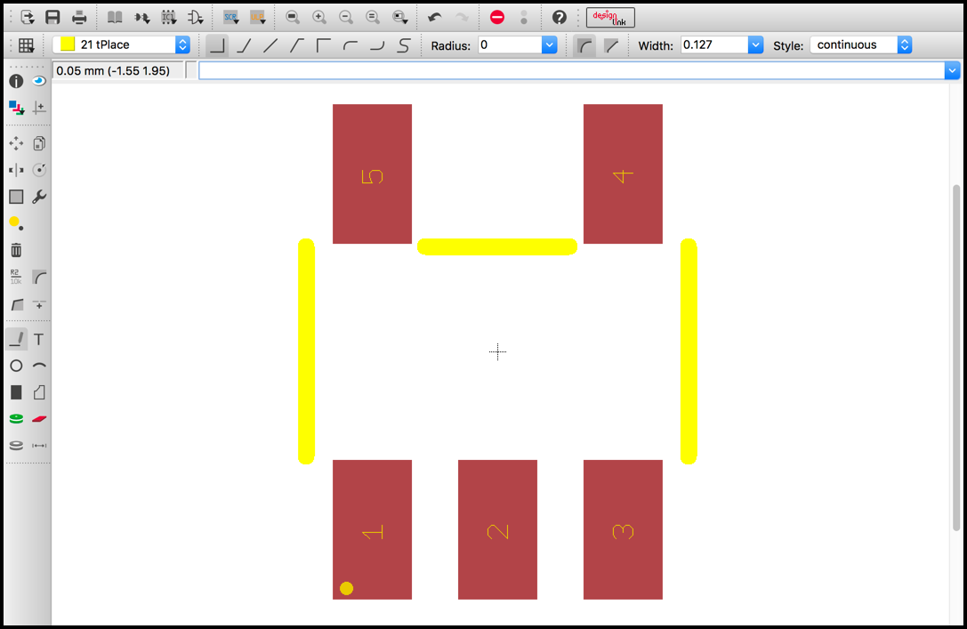This screenshot has height=629, width=967.
Task: Run a script with SCR icon
Action: (x=231, y=17)
